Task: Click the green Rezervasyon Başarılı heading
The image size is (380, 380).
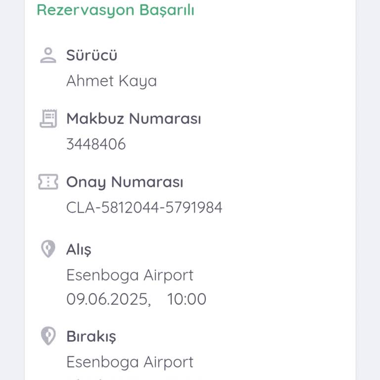Action: point(115,10)
